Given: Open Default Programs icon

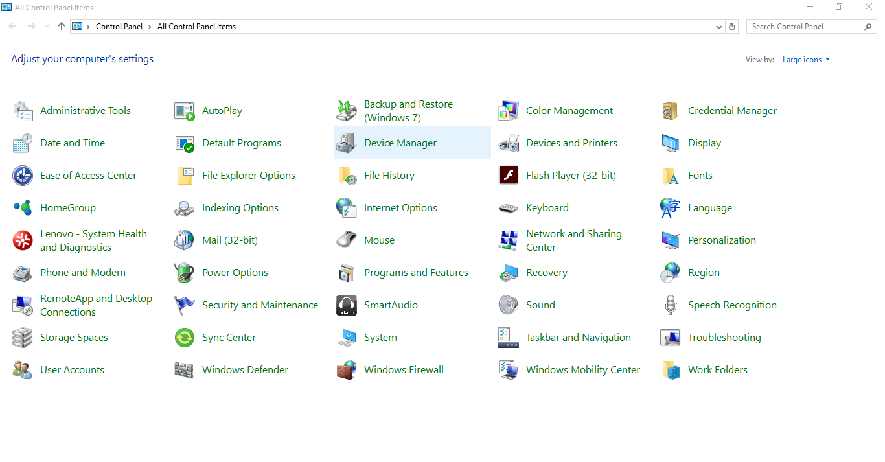Looking at the screenshot, I should pos(185,143).
